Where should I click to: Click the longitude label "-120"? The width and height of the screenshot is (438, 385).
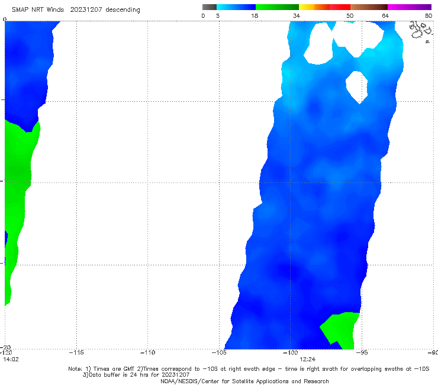coord(6,352)
